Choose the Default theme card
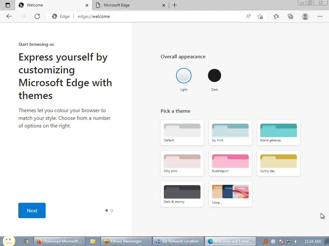 click(182, 132)
